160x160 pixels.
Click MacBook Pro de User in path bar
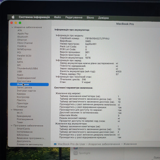point(72,144)
